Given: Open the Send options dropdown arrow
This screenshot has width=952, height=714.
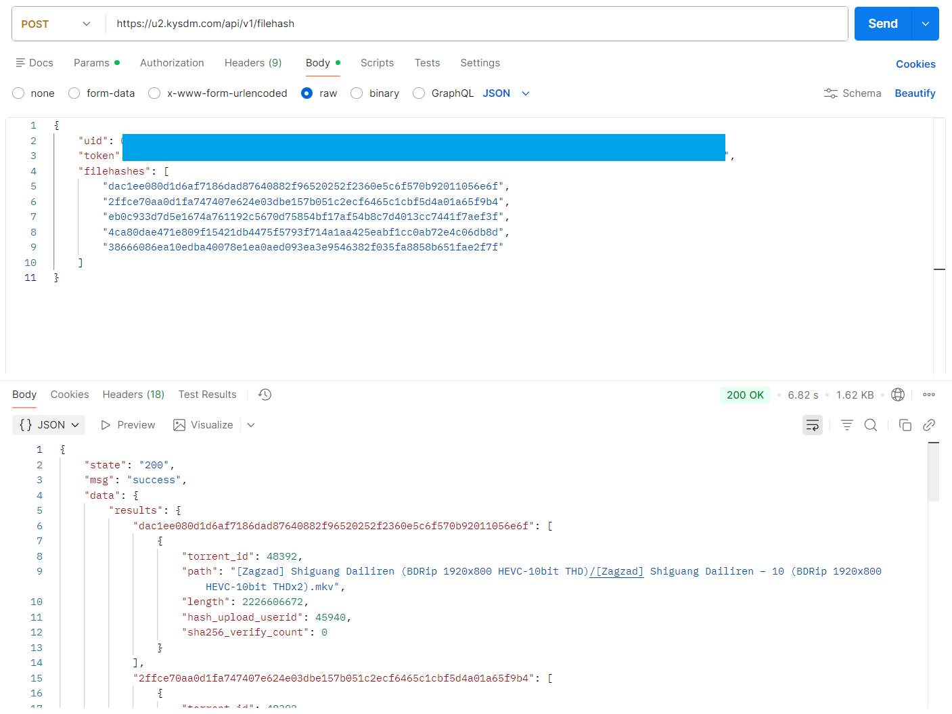Looking at the screenshot, I should [926, 24].
